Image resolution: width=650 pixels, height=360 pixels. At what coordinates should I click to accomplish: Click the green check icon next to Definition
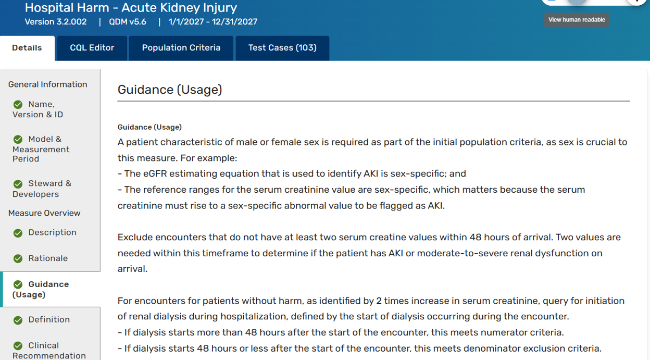pos(18,320)
